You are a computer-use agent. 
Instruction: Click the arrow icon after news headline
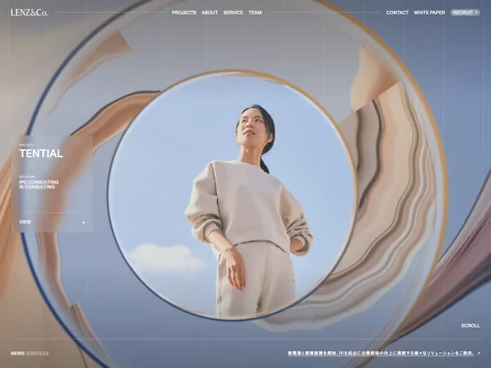[479, 353]
